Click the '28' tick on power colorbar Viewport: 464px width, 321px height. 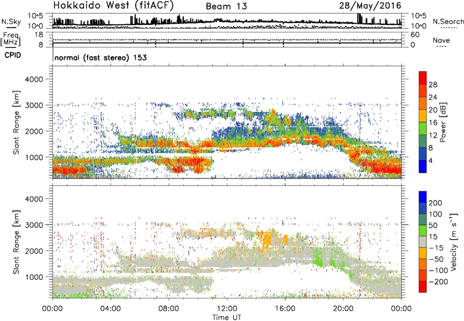click(433, 85)
